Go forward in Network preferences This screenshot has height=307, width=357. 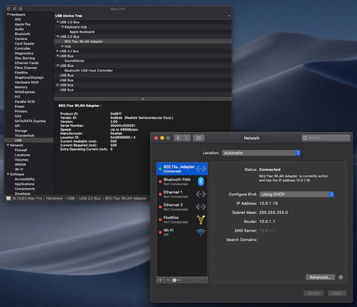click(187, 138)
